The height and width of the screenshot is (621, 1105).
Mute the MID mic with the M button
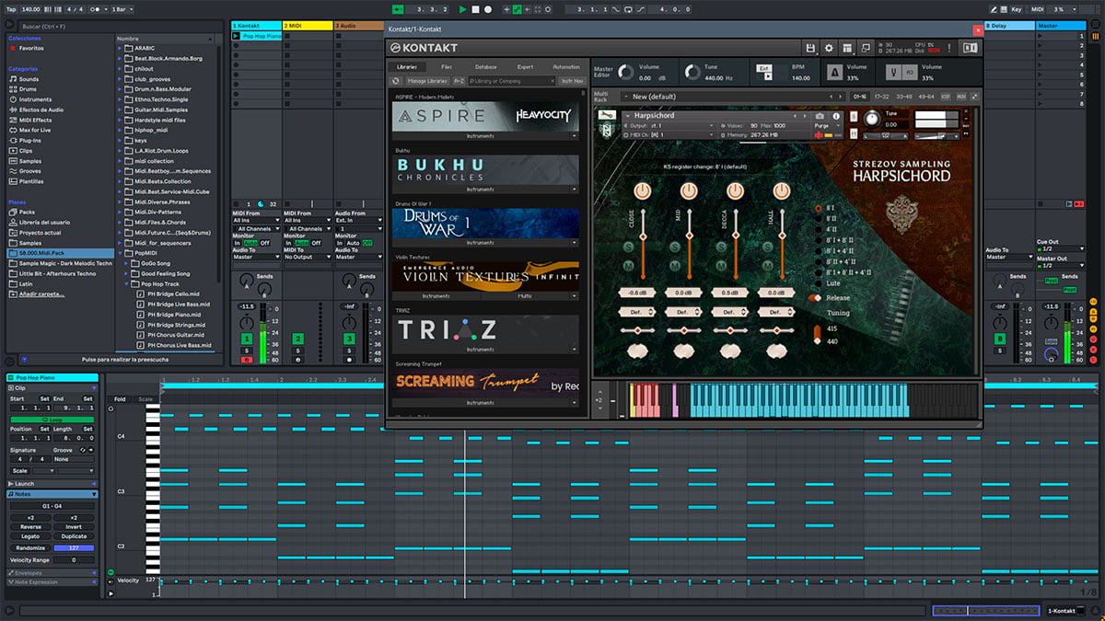(675, 266)
